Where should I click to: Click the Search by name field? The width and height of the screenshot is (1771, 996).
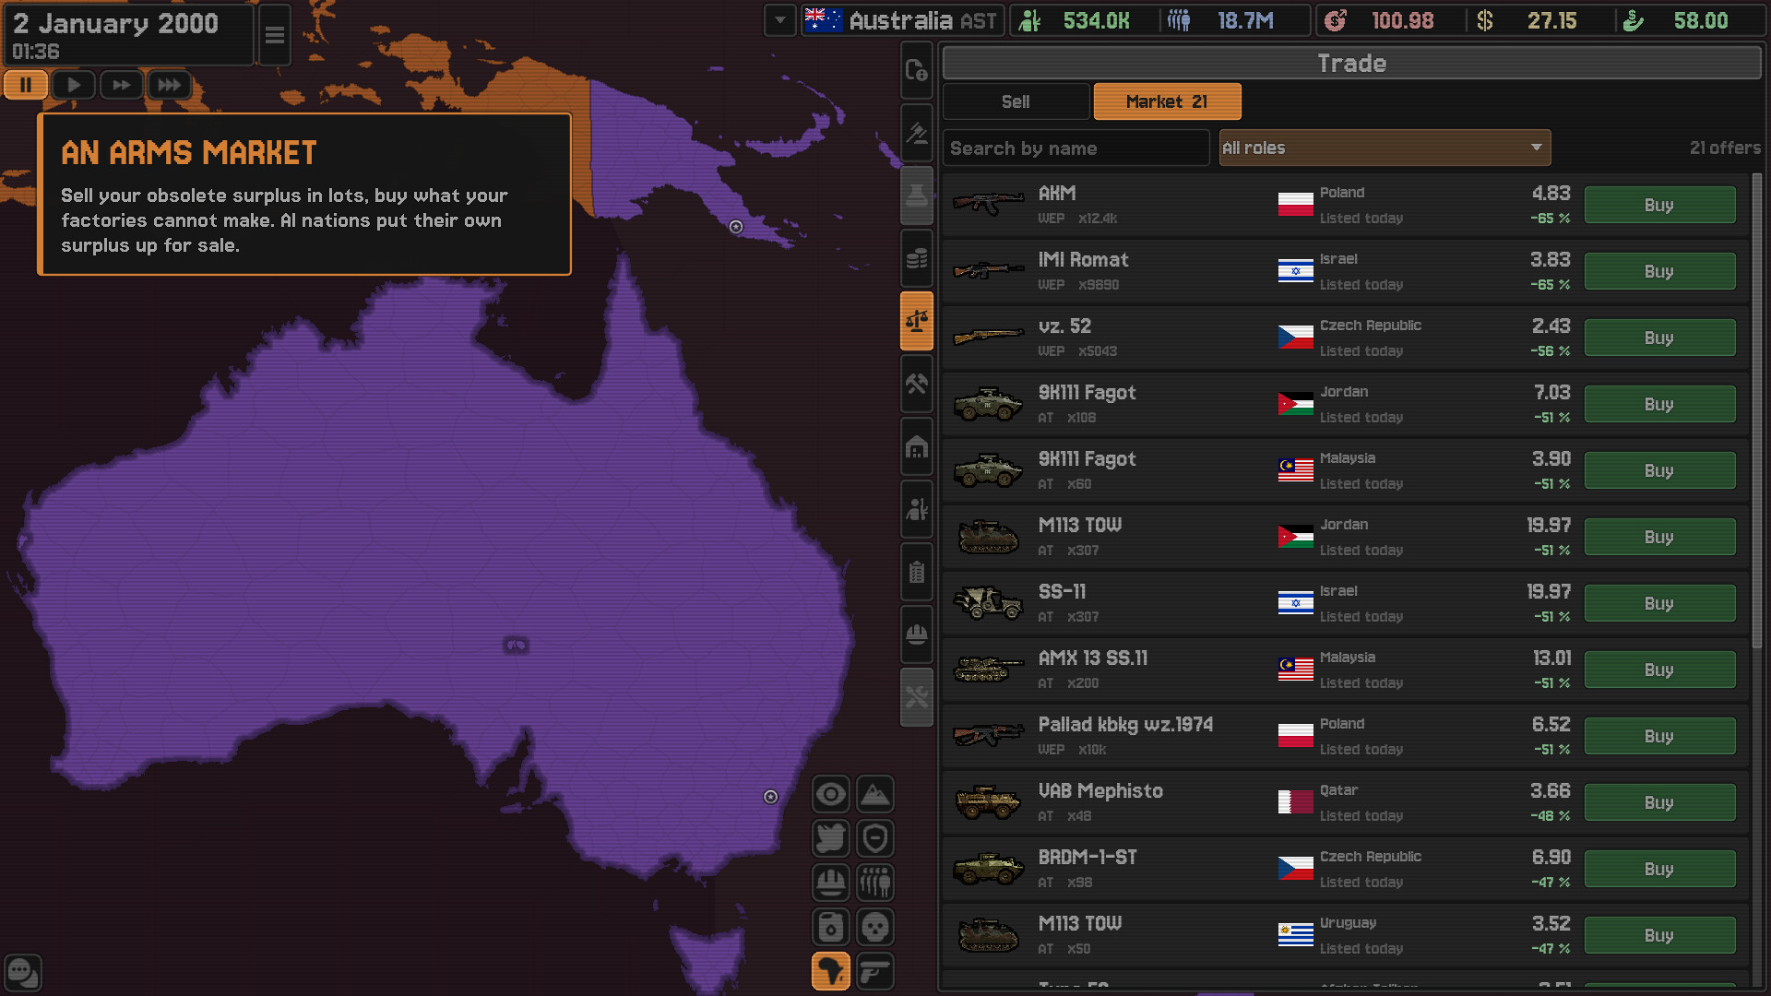pos(1076,148)
